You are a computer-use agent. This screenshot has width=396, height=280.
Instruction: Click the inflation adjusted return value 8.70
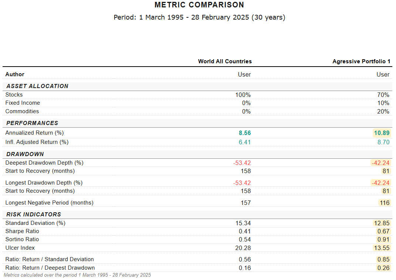click(383, 142)
